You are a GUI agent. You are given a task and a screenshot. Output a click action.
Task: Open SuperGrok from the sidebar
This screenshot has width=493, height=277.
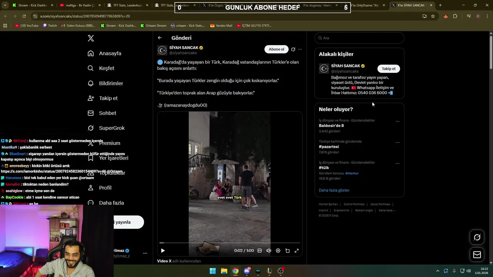tap(106, 128)
